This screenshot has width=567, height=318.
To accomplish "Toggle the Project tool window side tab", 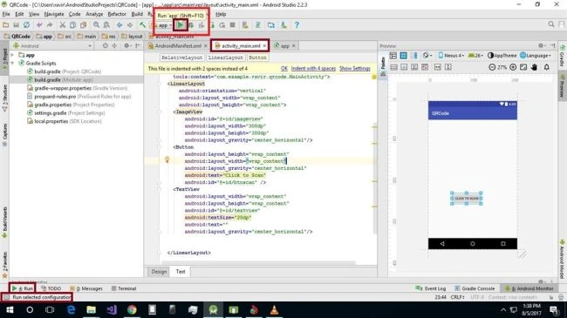I will (4, 58).
